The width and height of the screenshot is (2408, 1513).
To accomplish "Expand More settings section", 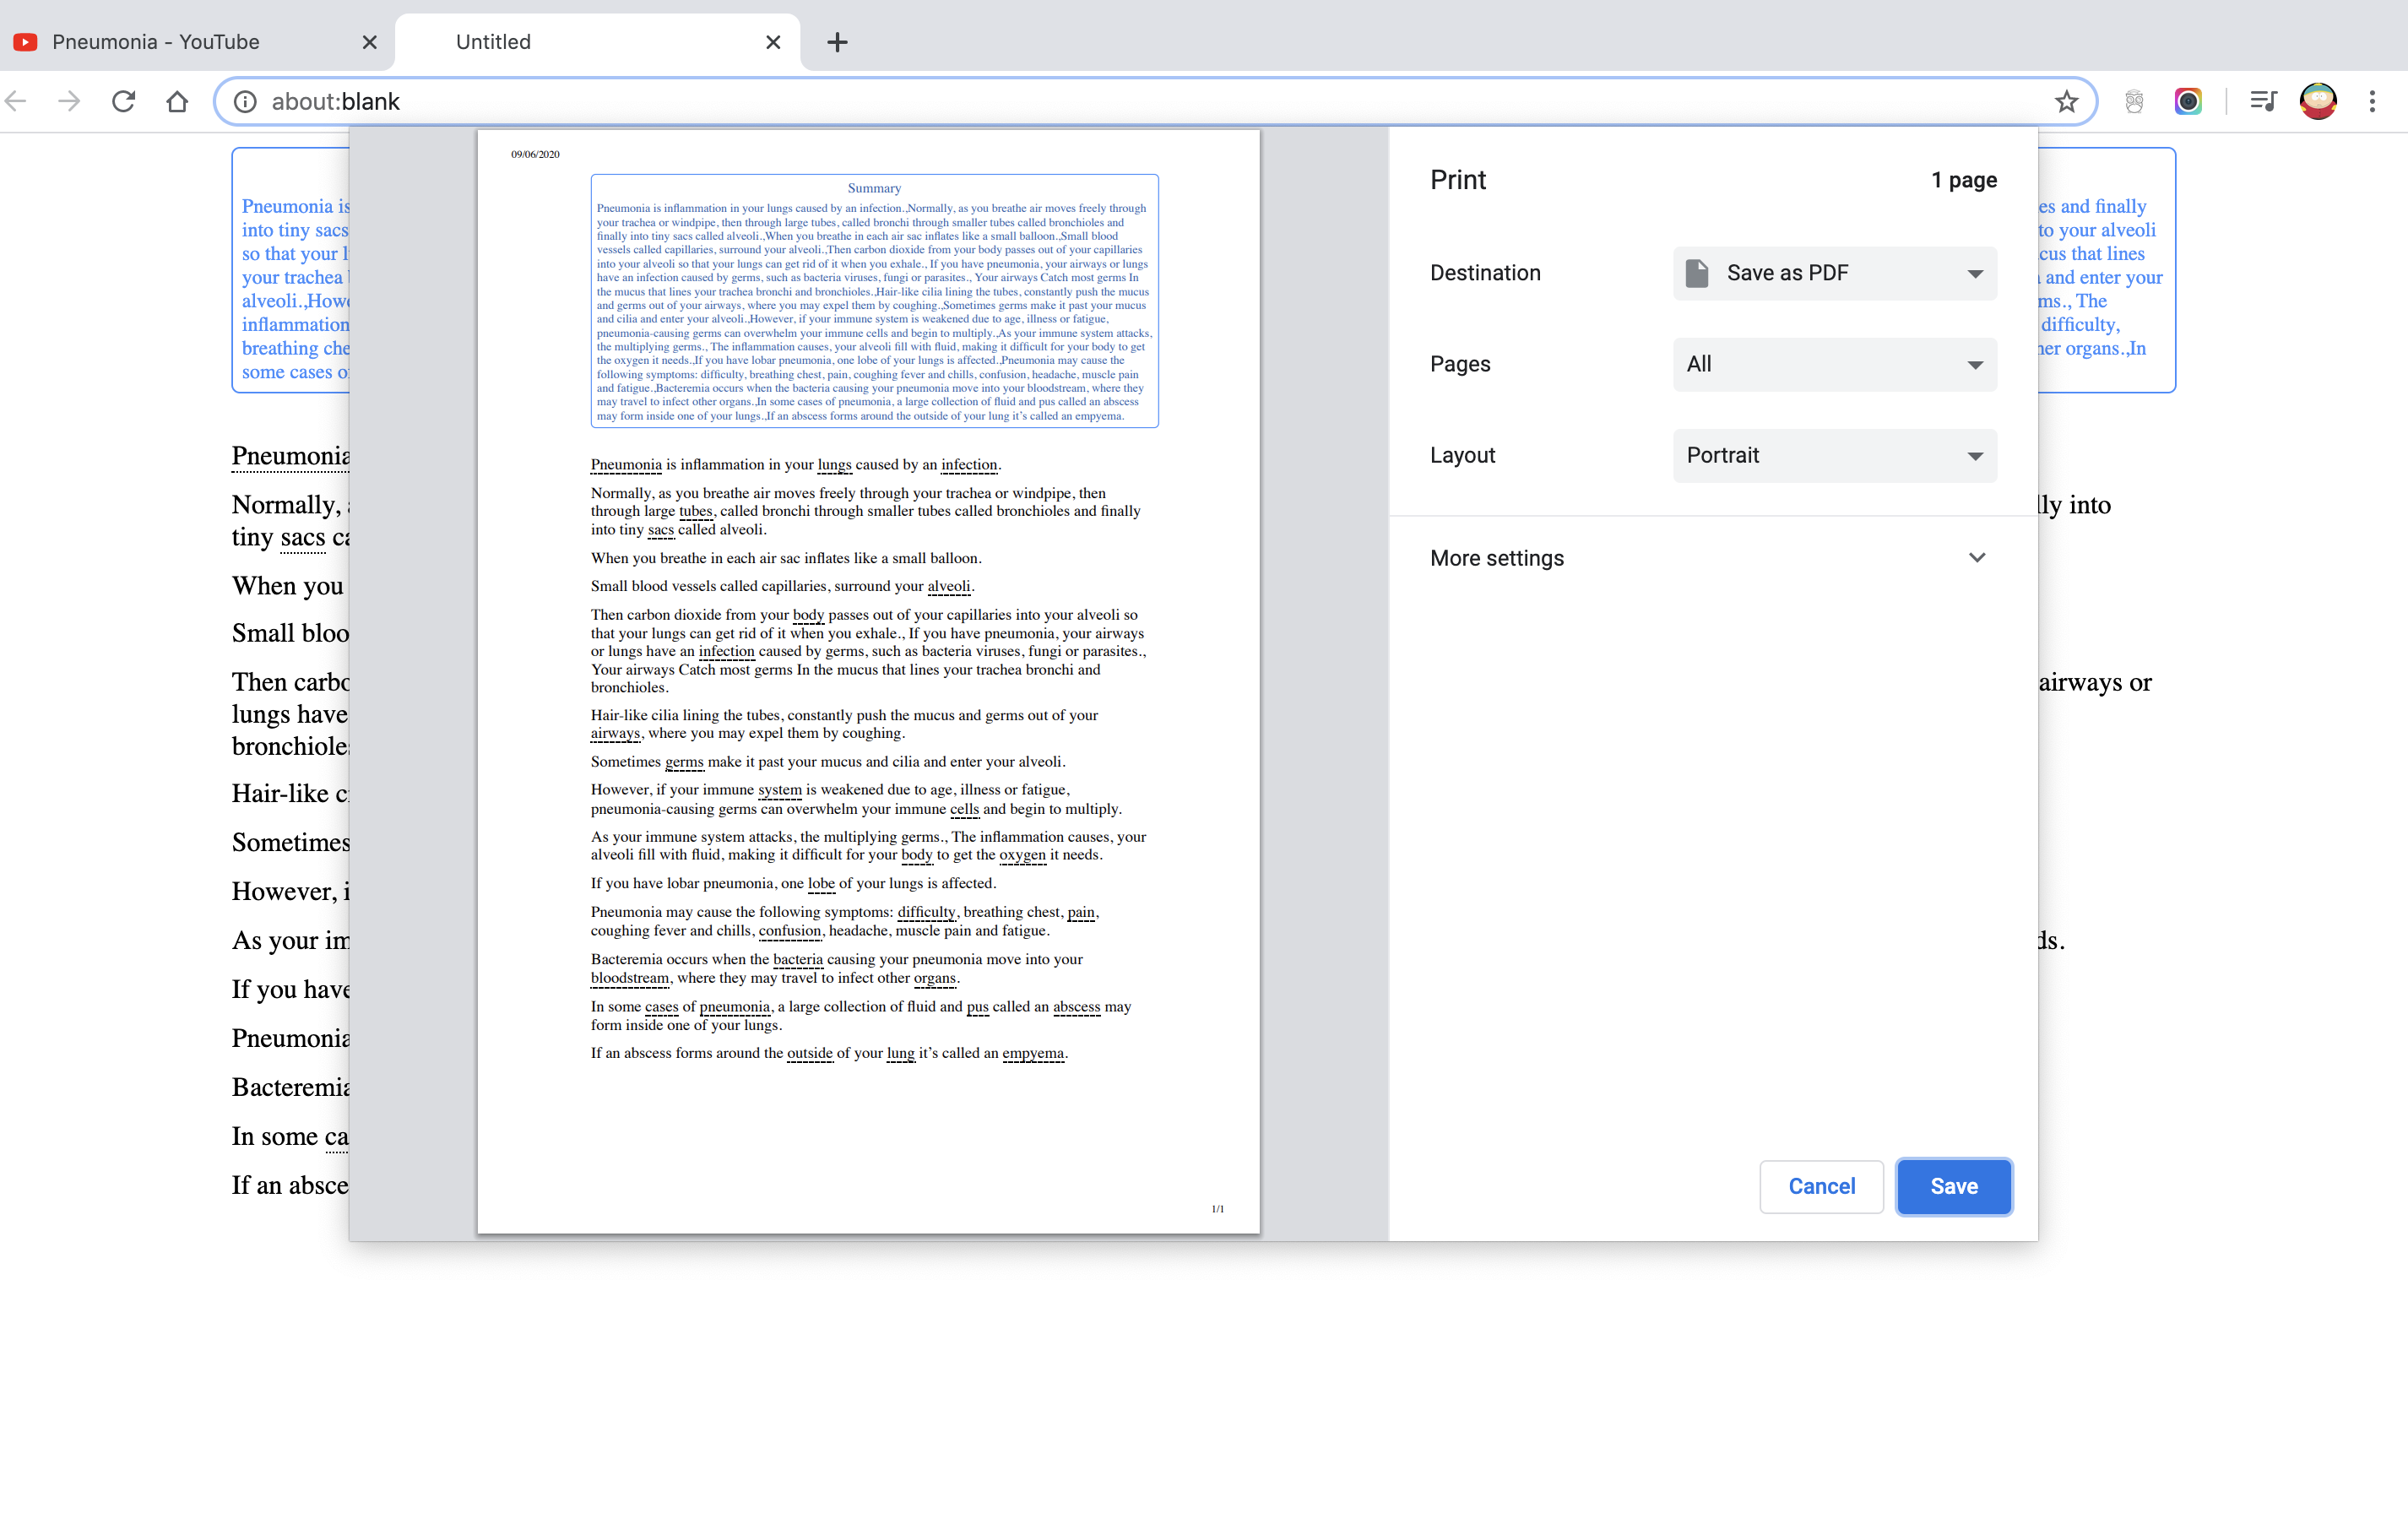I will [x=1708, y=558].
